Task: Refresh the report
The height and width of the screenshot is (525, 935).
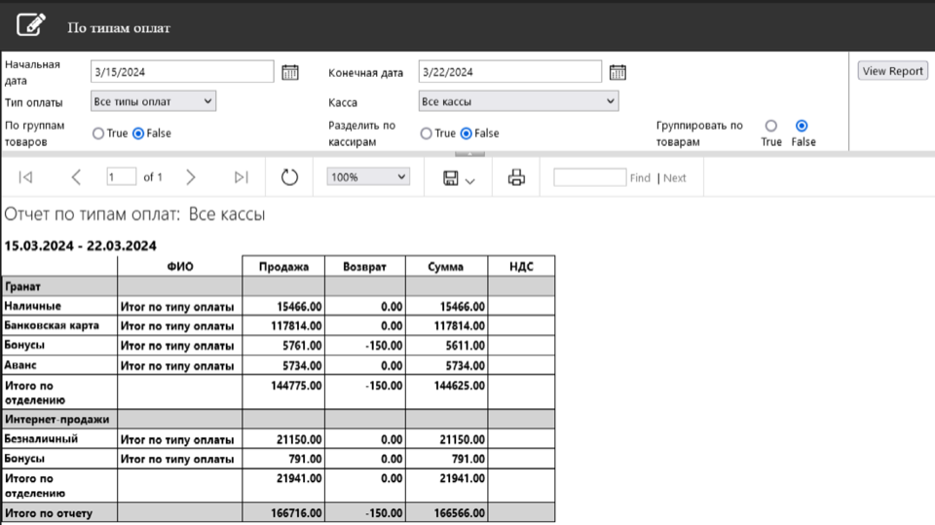Action: (x=289, y=177)
